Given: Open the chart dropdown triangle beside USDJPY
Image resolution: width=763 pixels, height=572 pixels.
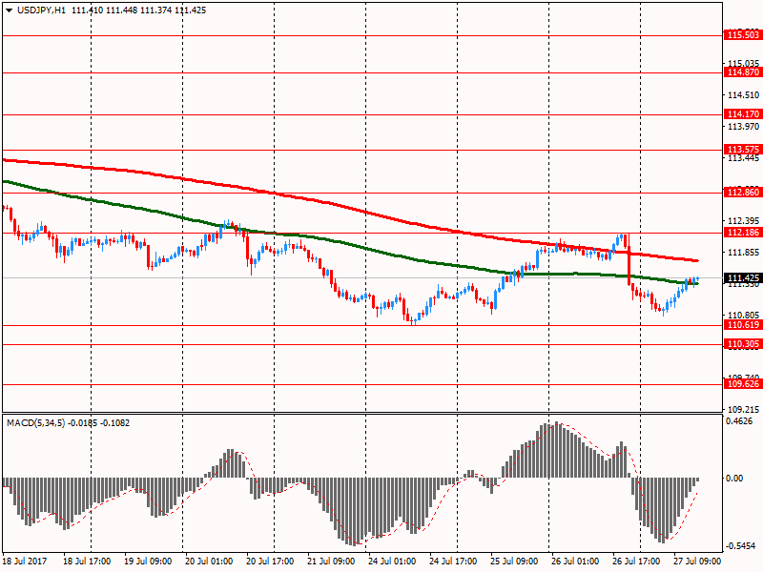Looking at the screenshot, I should pyautogui.click(x=10, y=10).
